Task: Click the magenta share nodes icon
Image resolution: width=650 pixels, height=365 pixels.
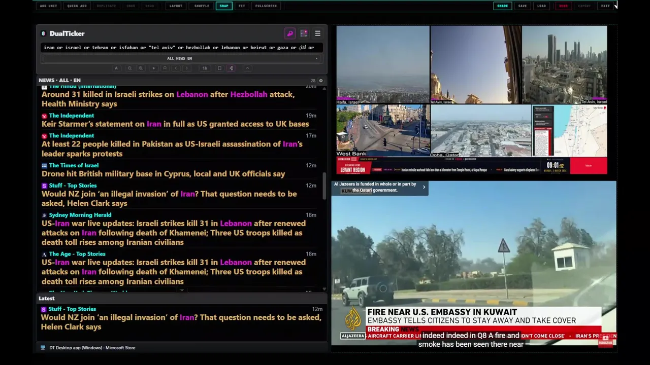Action: 231,68
